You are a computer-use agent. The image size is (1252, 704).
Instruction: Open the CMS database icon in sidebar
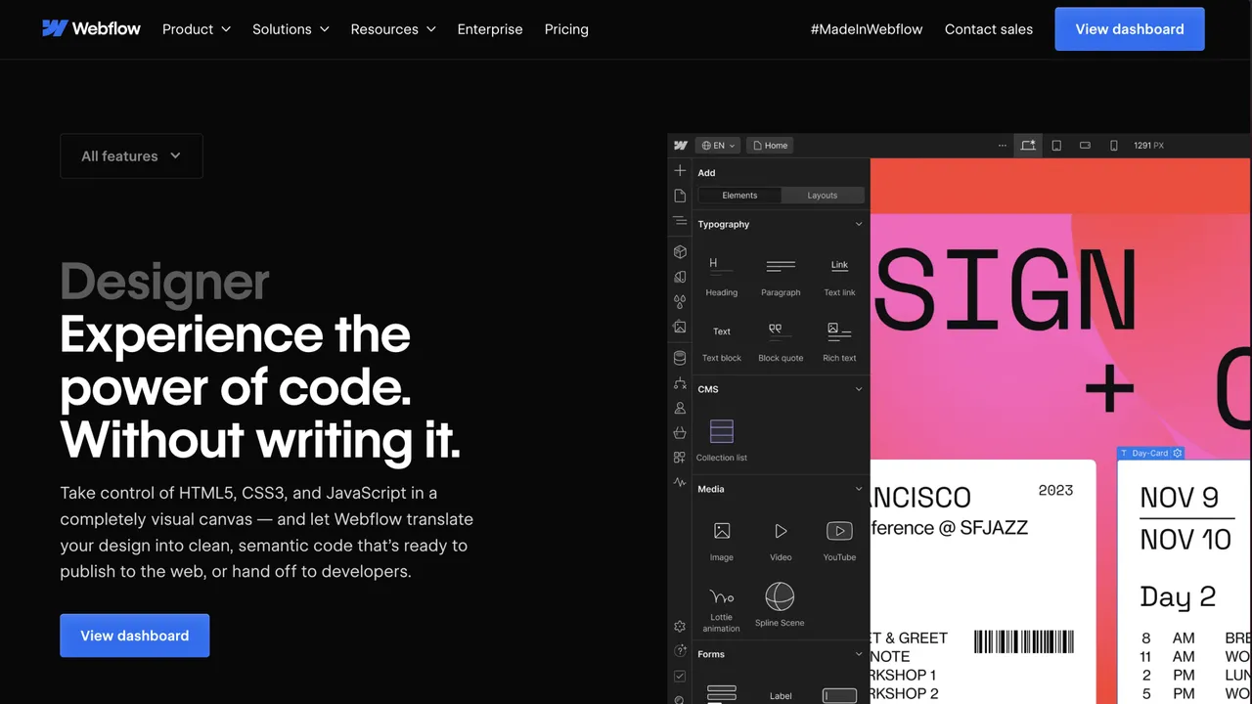click(680, 358)
